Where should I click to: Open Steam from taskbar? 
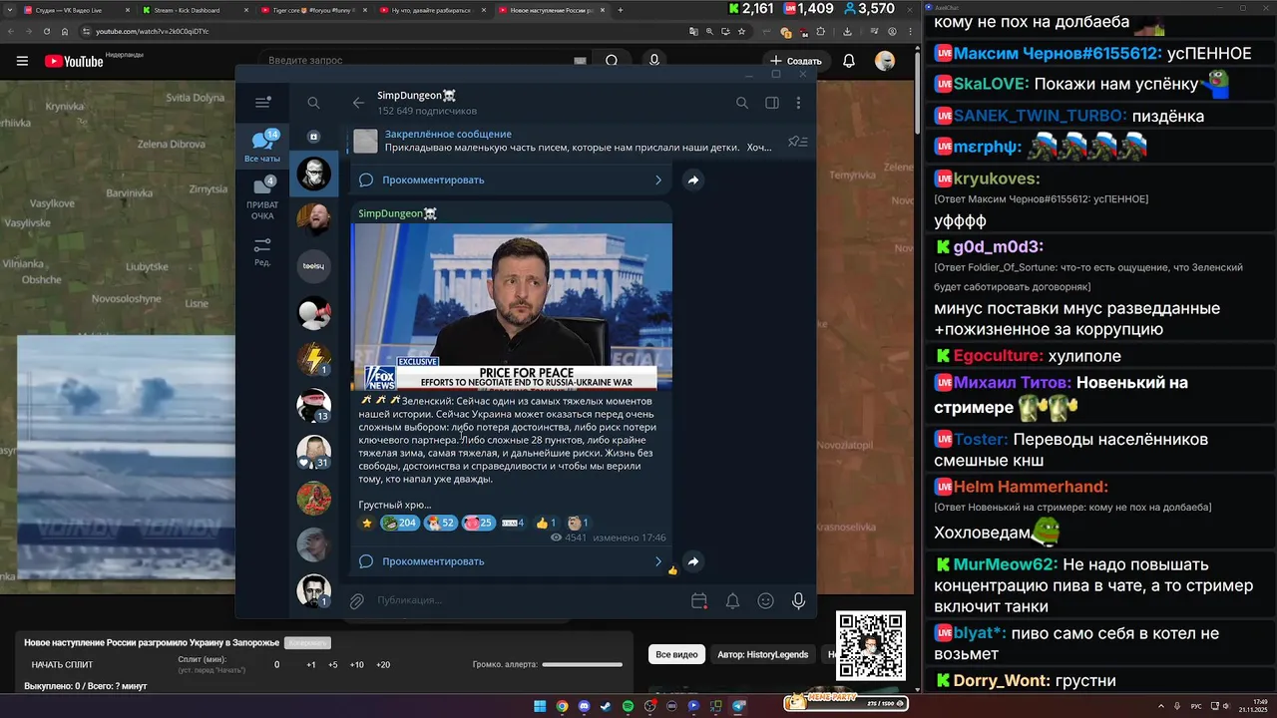[x=606, y=706]
